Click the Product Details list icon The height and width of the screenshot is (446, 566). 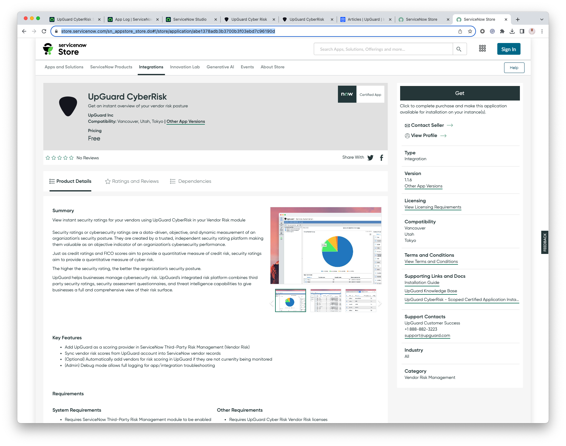52,181
